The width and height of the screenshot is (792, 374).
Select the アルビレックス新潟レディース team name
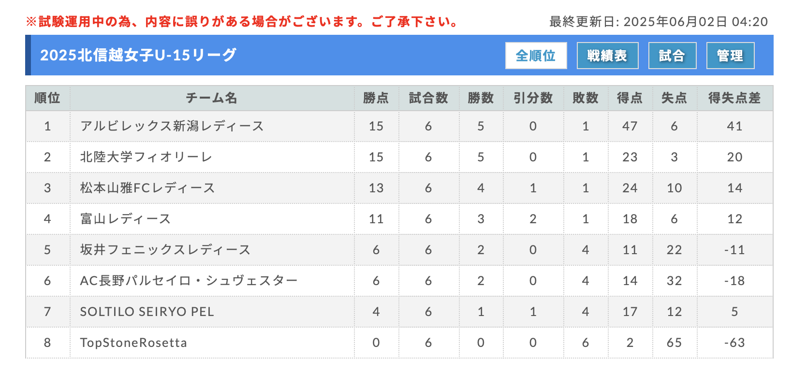coord(172,126)
